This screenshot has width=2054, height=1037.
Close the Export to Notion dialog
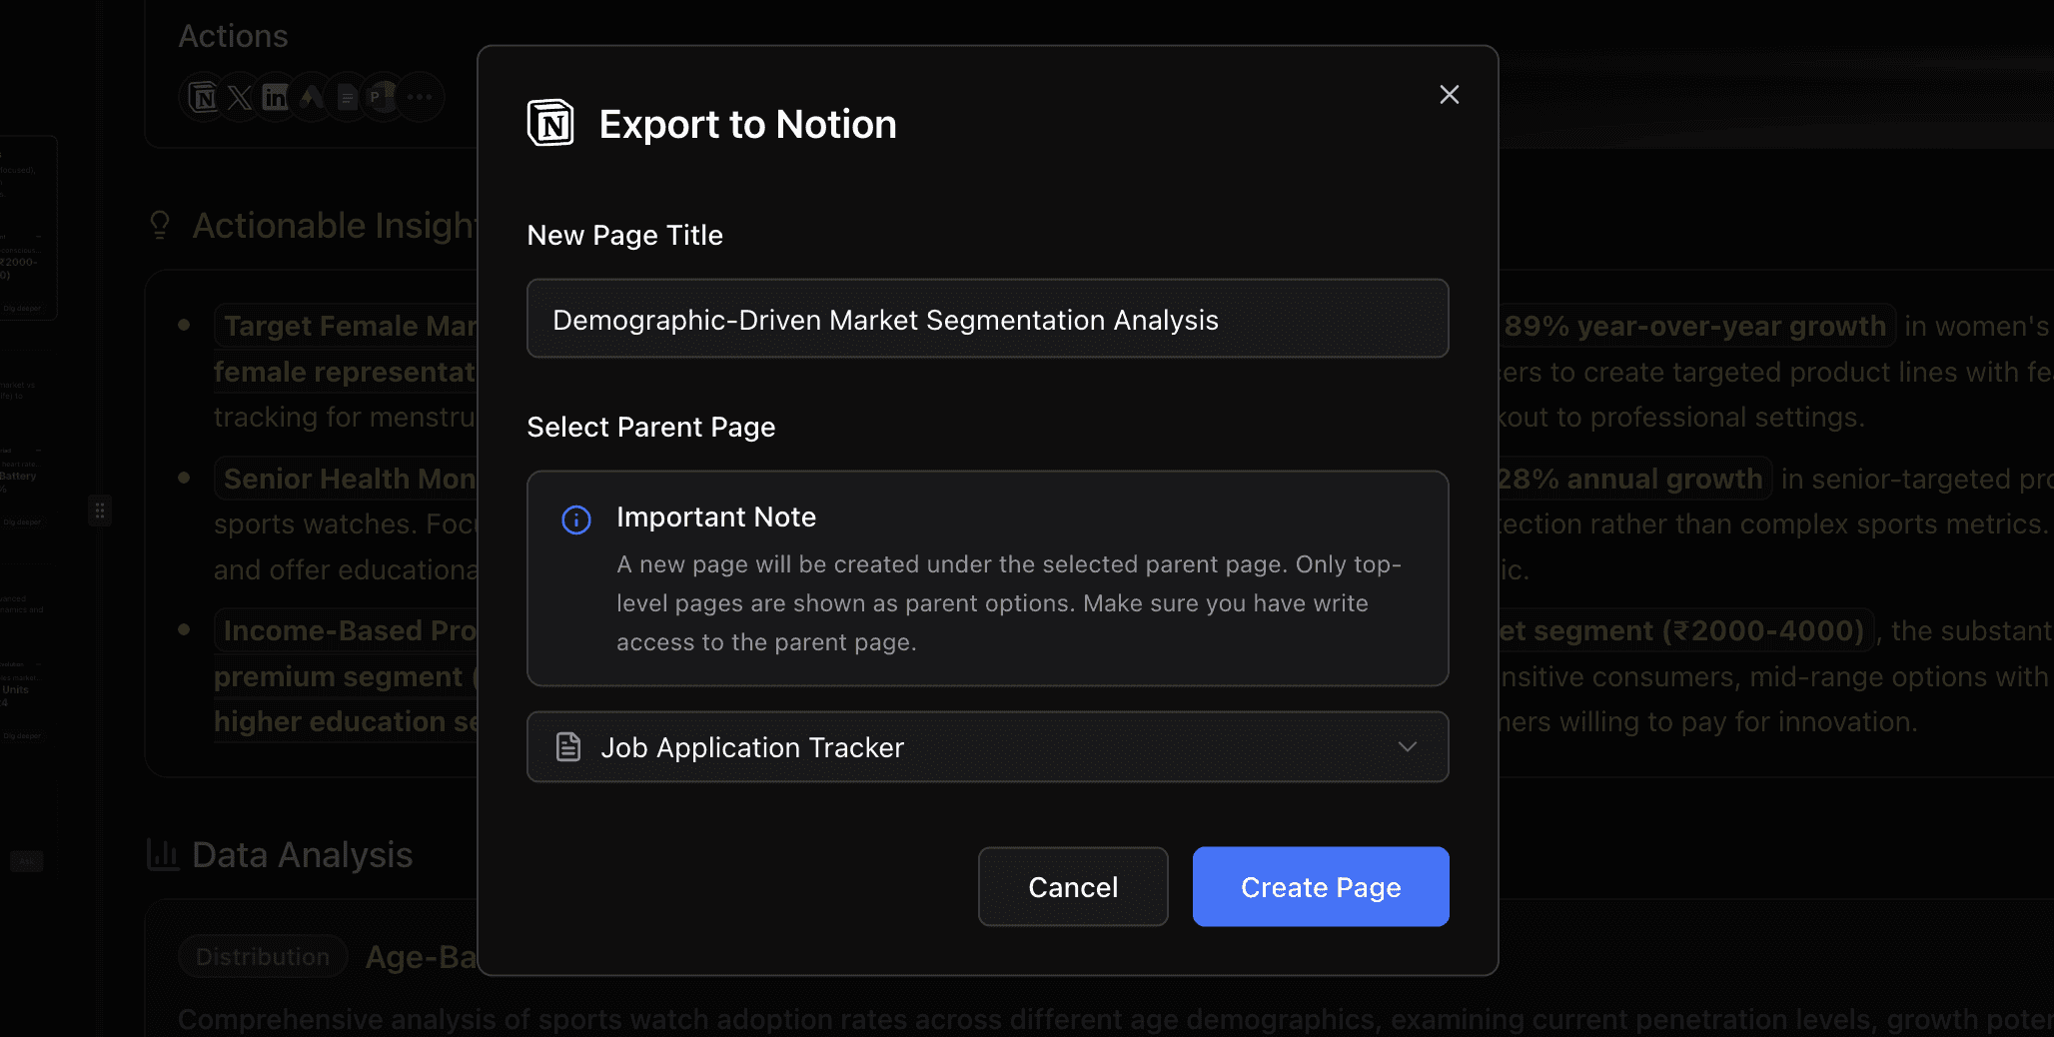point(1449,94)
